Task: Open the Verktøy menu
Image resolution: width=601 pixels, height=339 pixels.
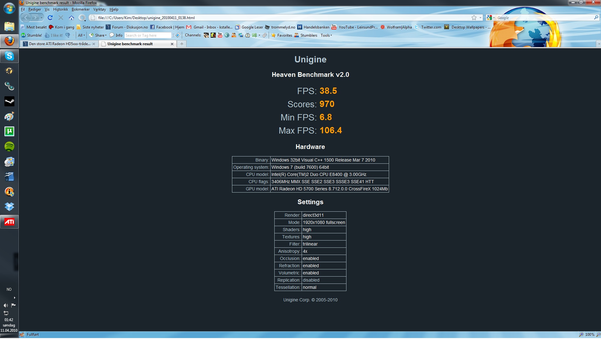Action: [x=99, y=9]
